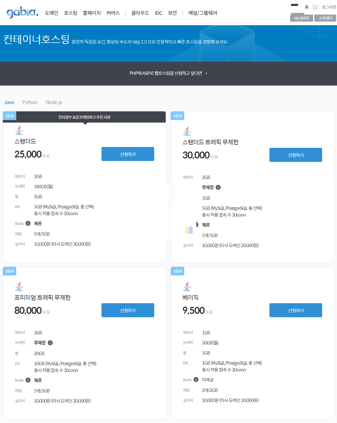Click Java icon on 베이직 card
Viewport: 337px width, 423px height.
187,286
